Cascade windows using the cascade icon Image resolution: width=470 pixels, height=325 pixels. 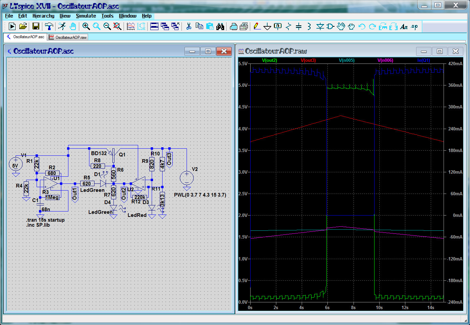165,26
